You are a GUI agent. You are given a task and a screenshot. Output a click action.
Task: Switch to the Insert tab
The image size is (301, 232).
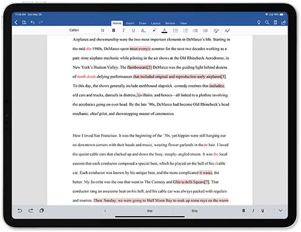(x=130, y=23)
